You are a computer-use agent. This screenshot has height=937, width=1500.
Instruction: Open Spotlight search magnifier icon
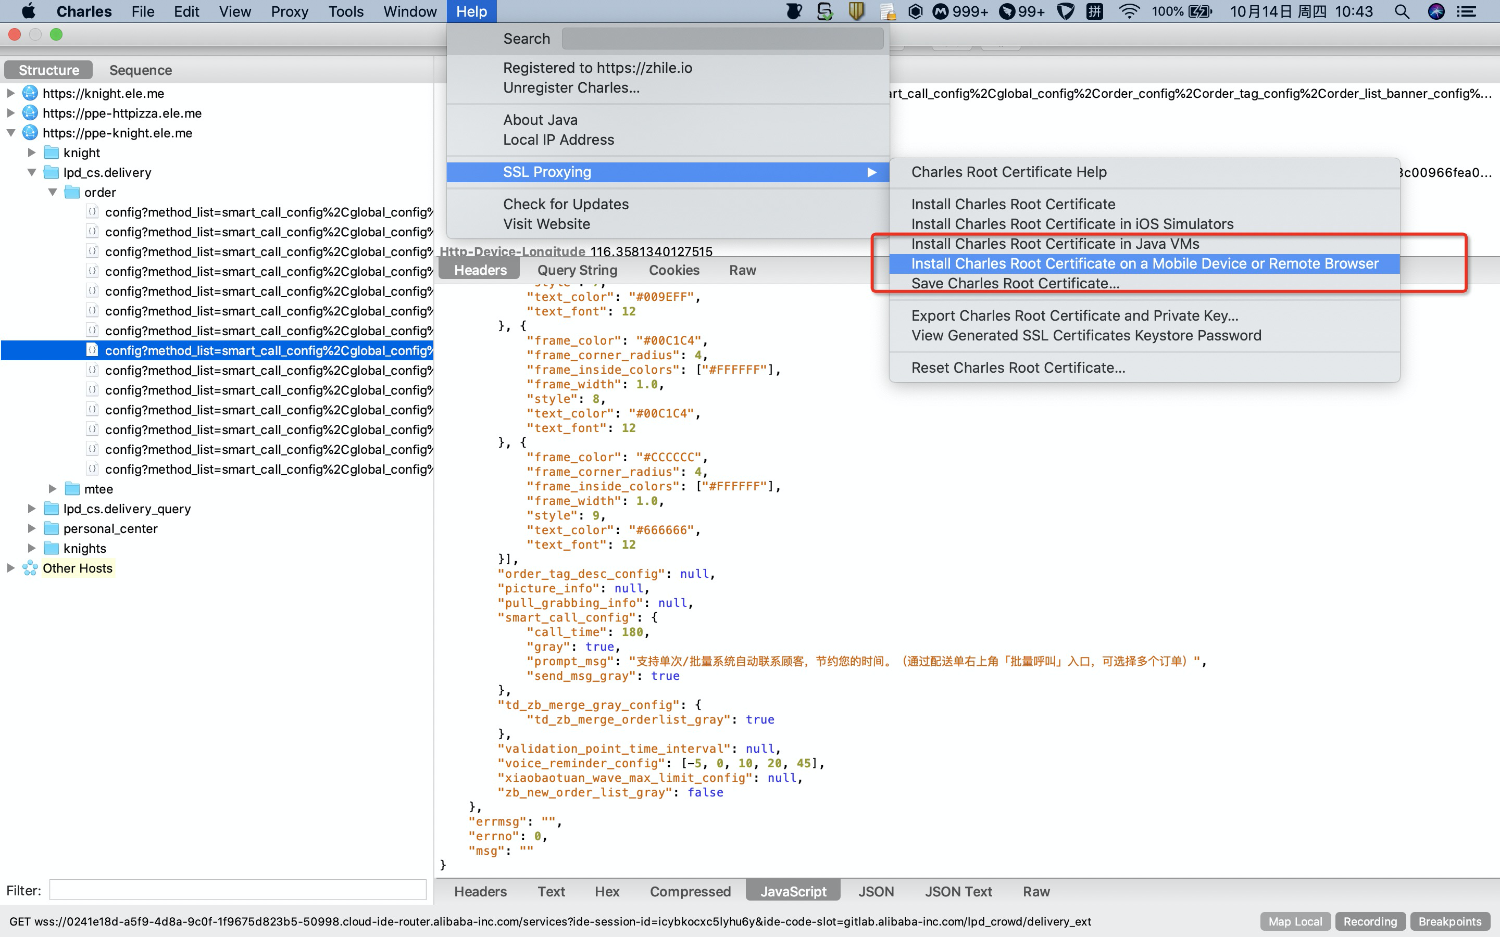pos(1402,11)
